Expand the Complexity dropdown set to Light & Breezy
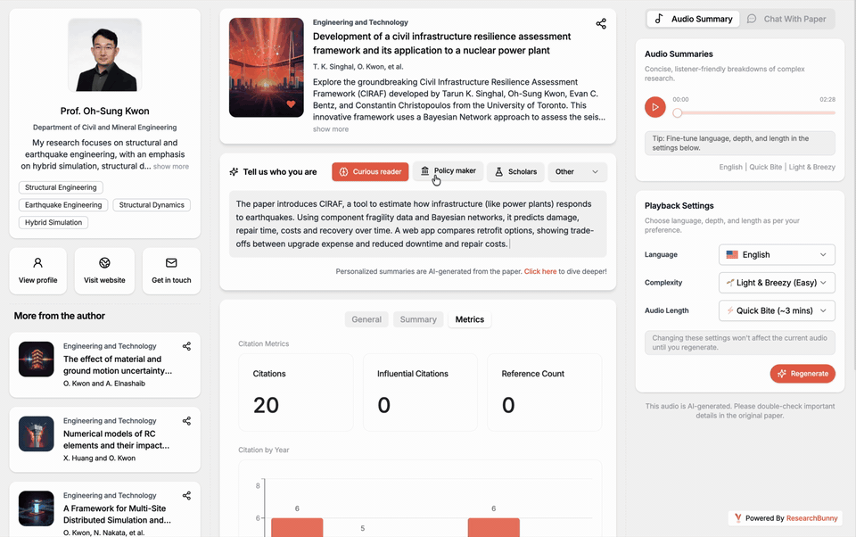The image size is (856, 537). [x=777, y=283]
